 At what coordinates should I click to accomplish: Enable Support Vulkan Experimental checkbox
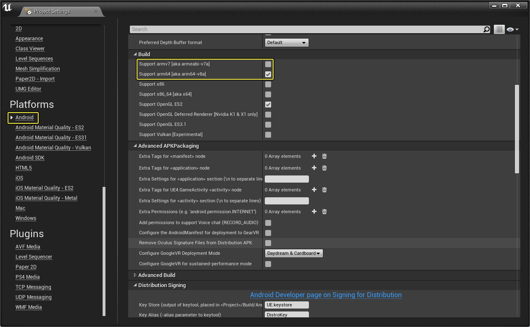268,135
